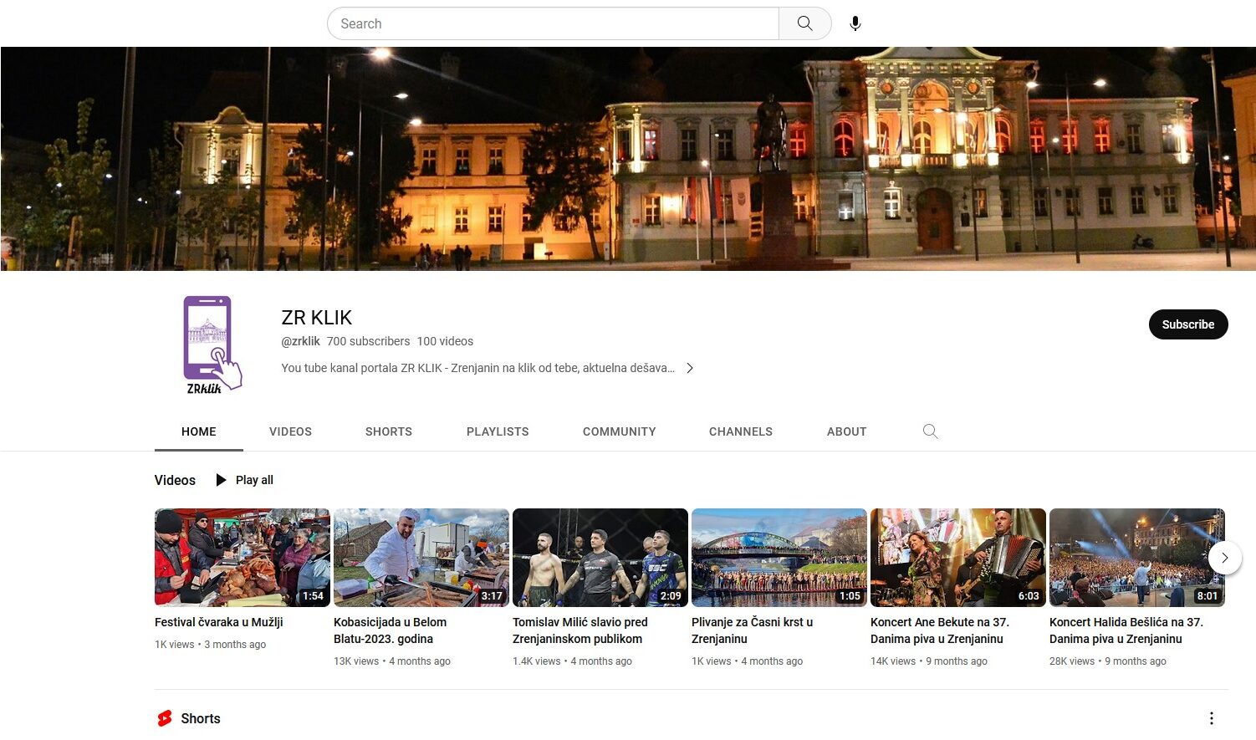Screen dimensions: 1256x740
Task: Click the @zrklik handle text
Action: click(301, 341)
